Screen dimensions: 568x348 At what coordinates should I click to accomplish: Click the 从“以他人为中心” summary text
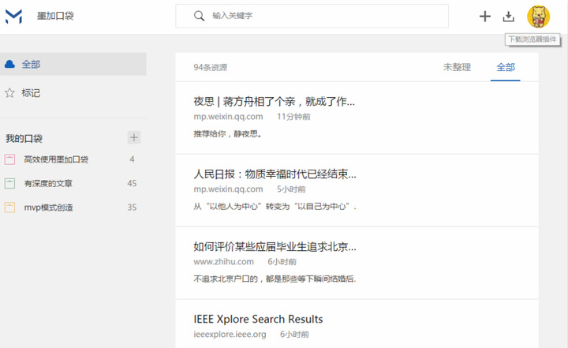click(275, 206)
